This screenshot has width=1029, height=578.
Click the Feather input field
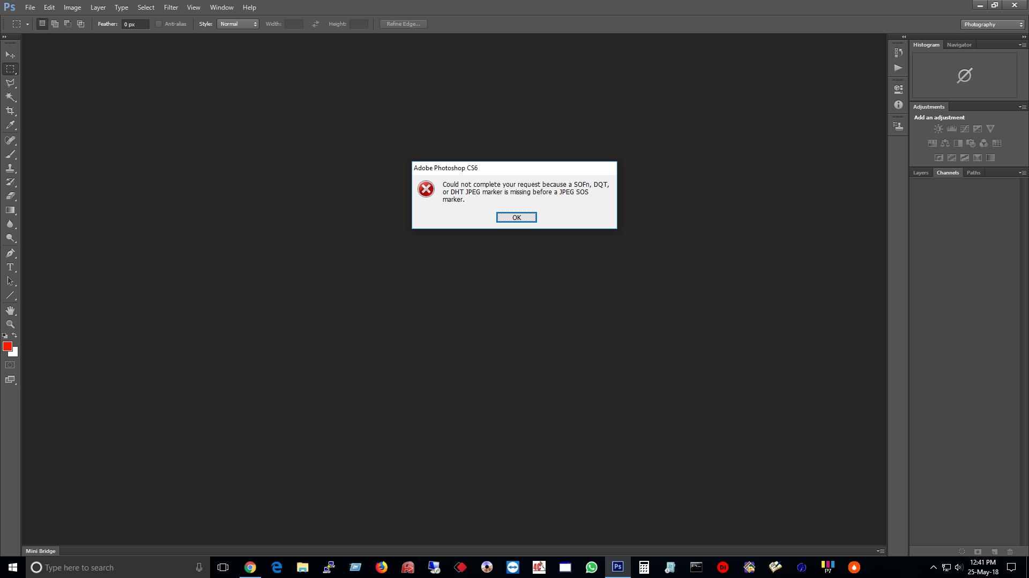135,24
